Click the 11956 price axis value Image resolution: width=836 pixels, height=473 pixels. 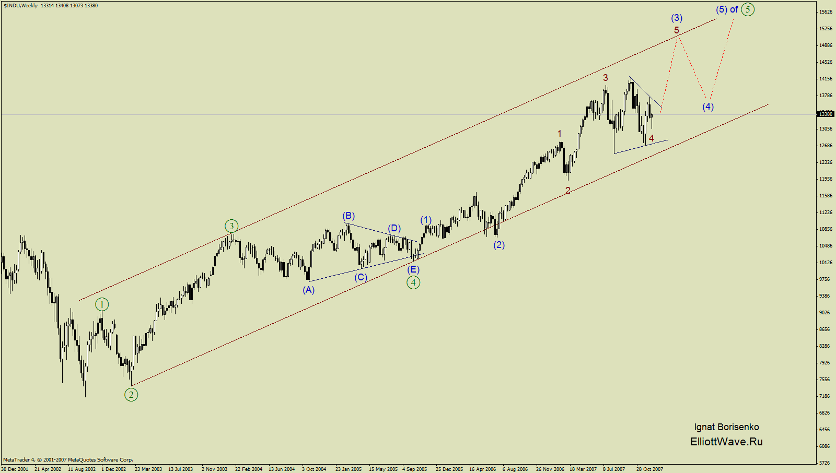click(826, 179)
